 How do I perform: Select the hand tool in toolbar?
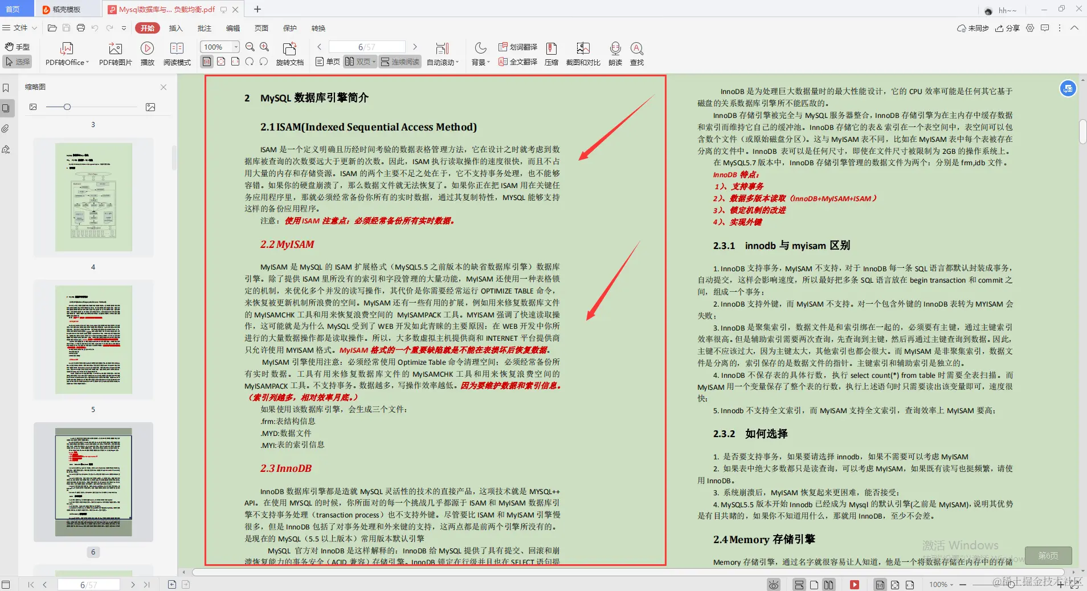pos(18,47)
